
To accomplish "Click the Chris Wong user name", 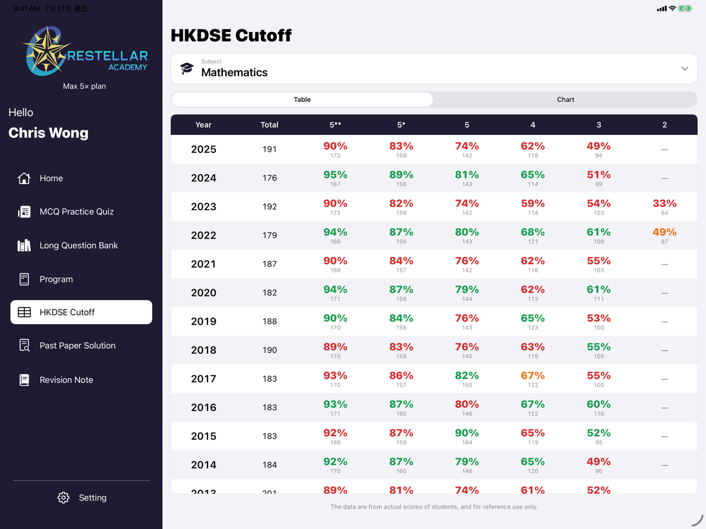I will tap(49, 133).
